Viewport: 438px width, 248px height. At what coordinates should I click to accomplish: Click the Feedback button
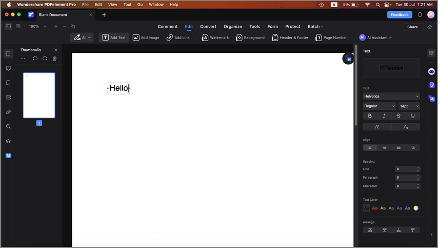click(x=400, y=15)
